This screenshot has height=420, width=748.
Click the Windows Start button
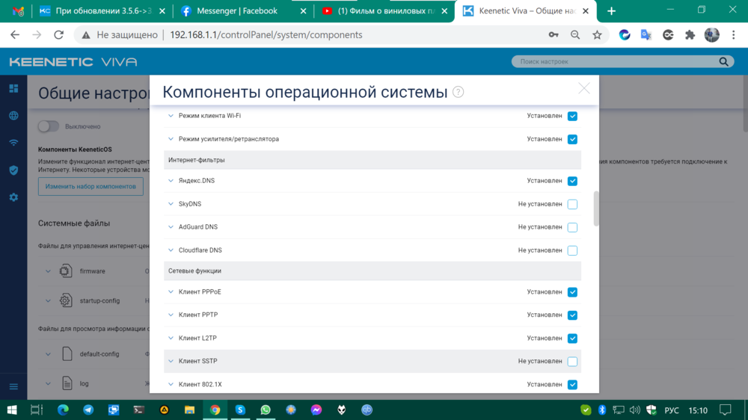point(12,410)
